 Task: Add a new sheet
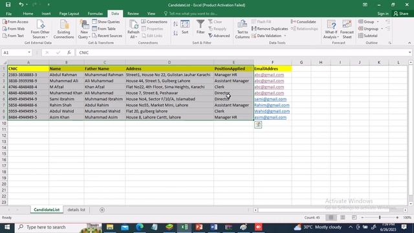point(102,210)
